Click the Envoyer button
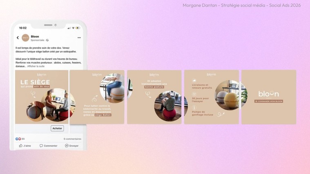Image resolution: width=310 pixels, height=174 pixels. tap(72, 146)
